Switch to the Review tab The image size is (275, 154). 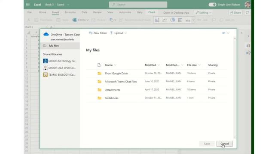pos(98,12)
